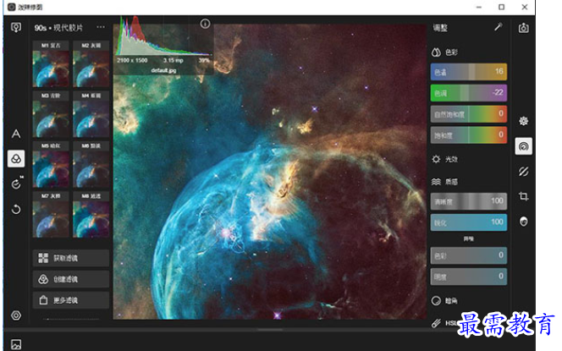Click the export/share icon at top right
This screenshot has width=562, height=351.
[523, 27]
